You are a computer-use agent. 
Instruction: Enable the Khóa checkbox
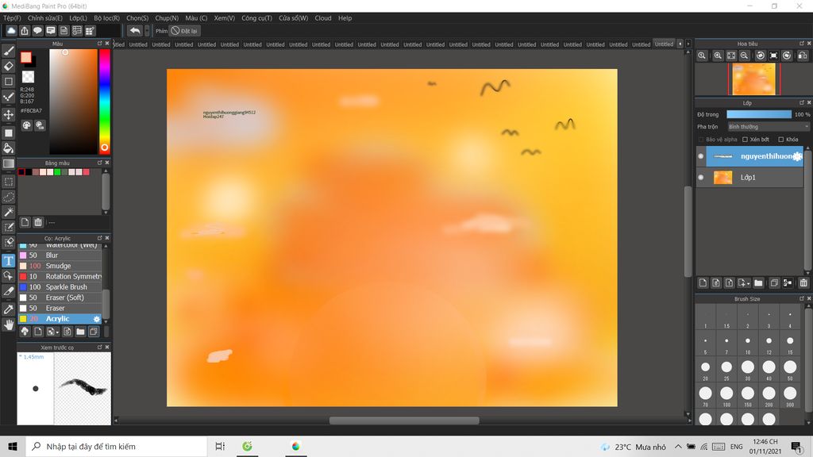(781, 140)
